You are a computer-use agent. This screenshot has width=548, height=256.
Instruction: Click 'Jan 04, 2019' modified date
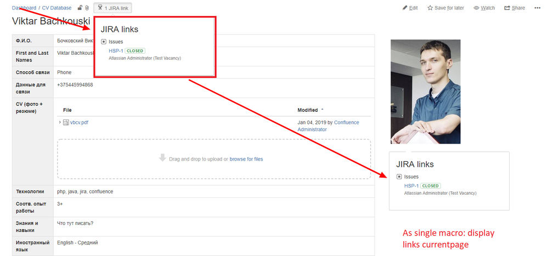(x=312, y=122)
